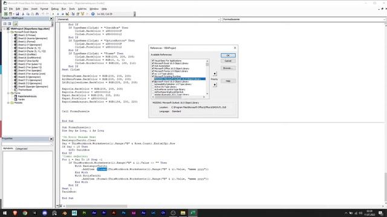Click the Reset stop toolbar icon

point(63,14)
